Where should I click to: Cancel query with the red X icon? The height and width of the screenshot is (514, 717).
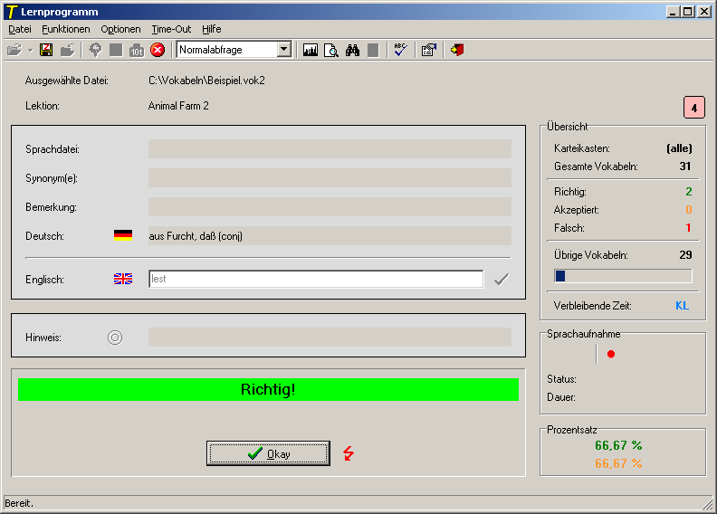click(x=158, y=50)
